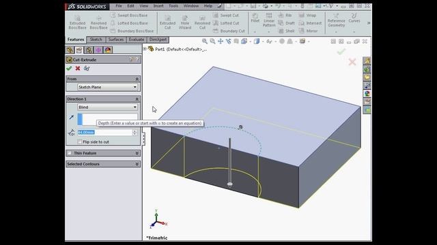
Task: Switch to the Sketch tab
Action: (96, 39)
